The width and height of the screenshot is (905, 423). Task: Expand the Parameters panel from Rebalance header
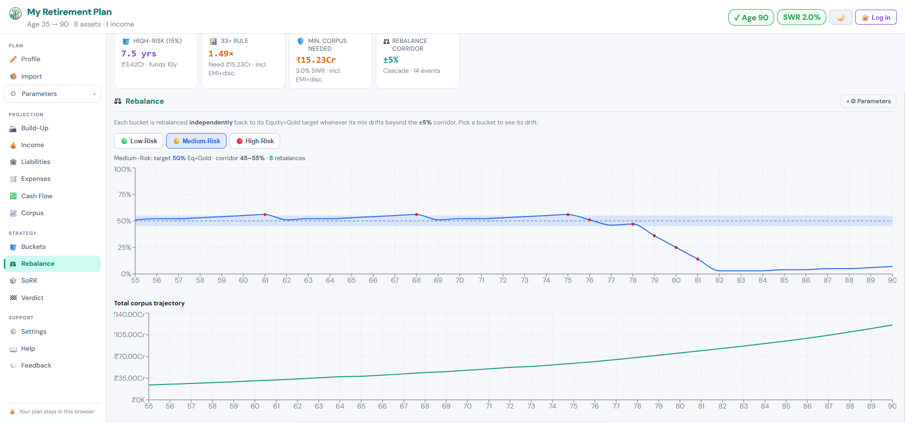click(868, 101)
